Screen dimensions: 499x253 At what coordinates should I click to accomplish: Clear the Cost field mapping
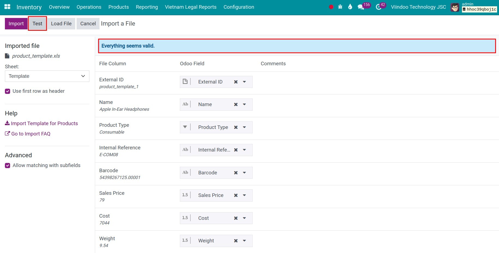(x=236, y=218)
